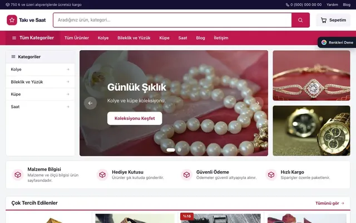Screen dimensions: 356x223
Task: Click hamburger icon beside Tüm Kategoriler
Action: click(14, 38)
